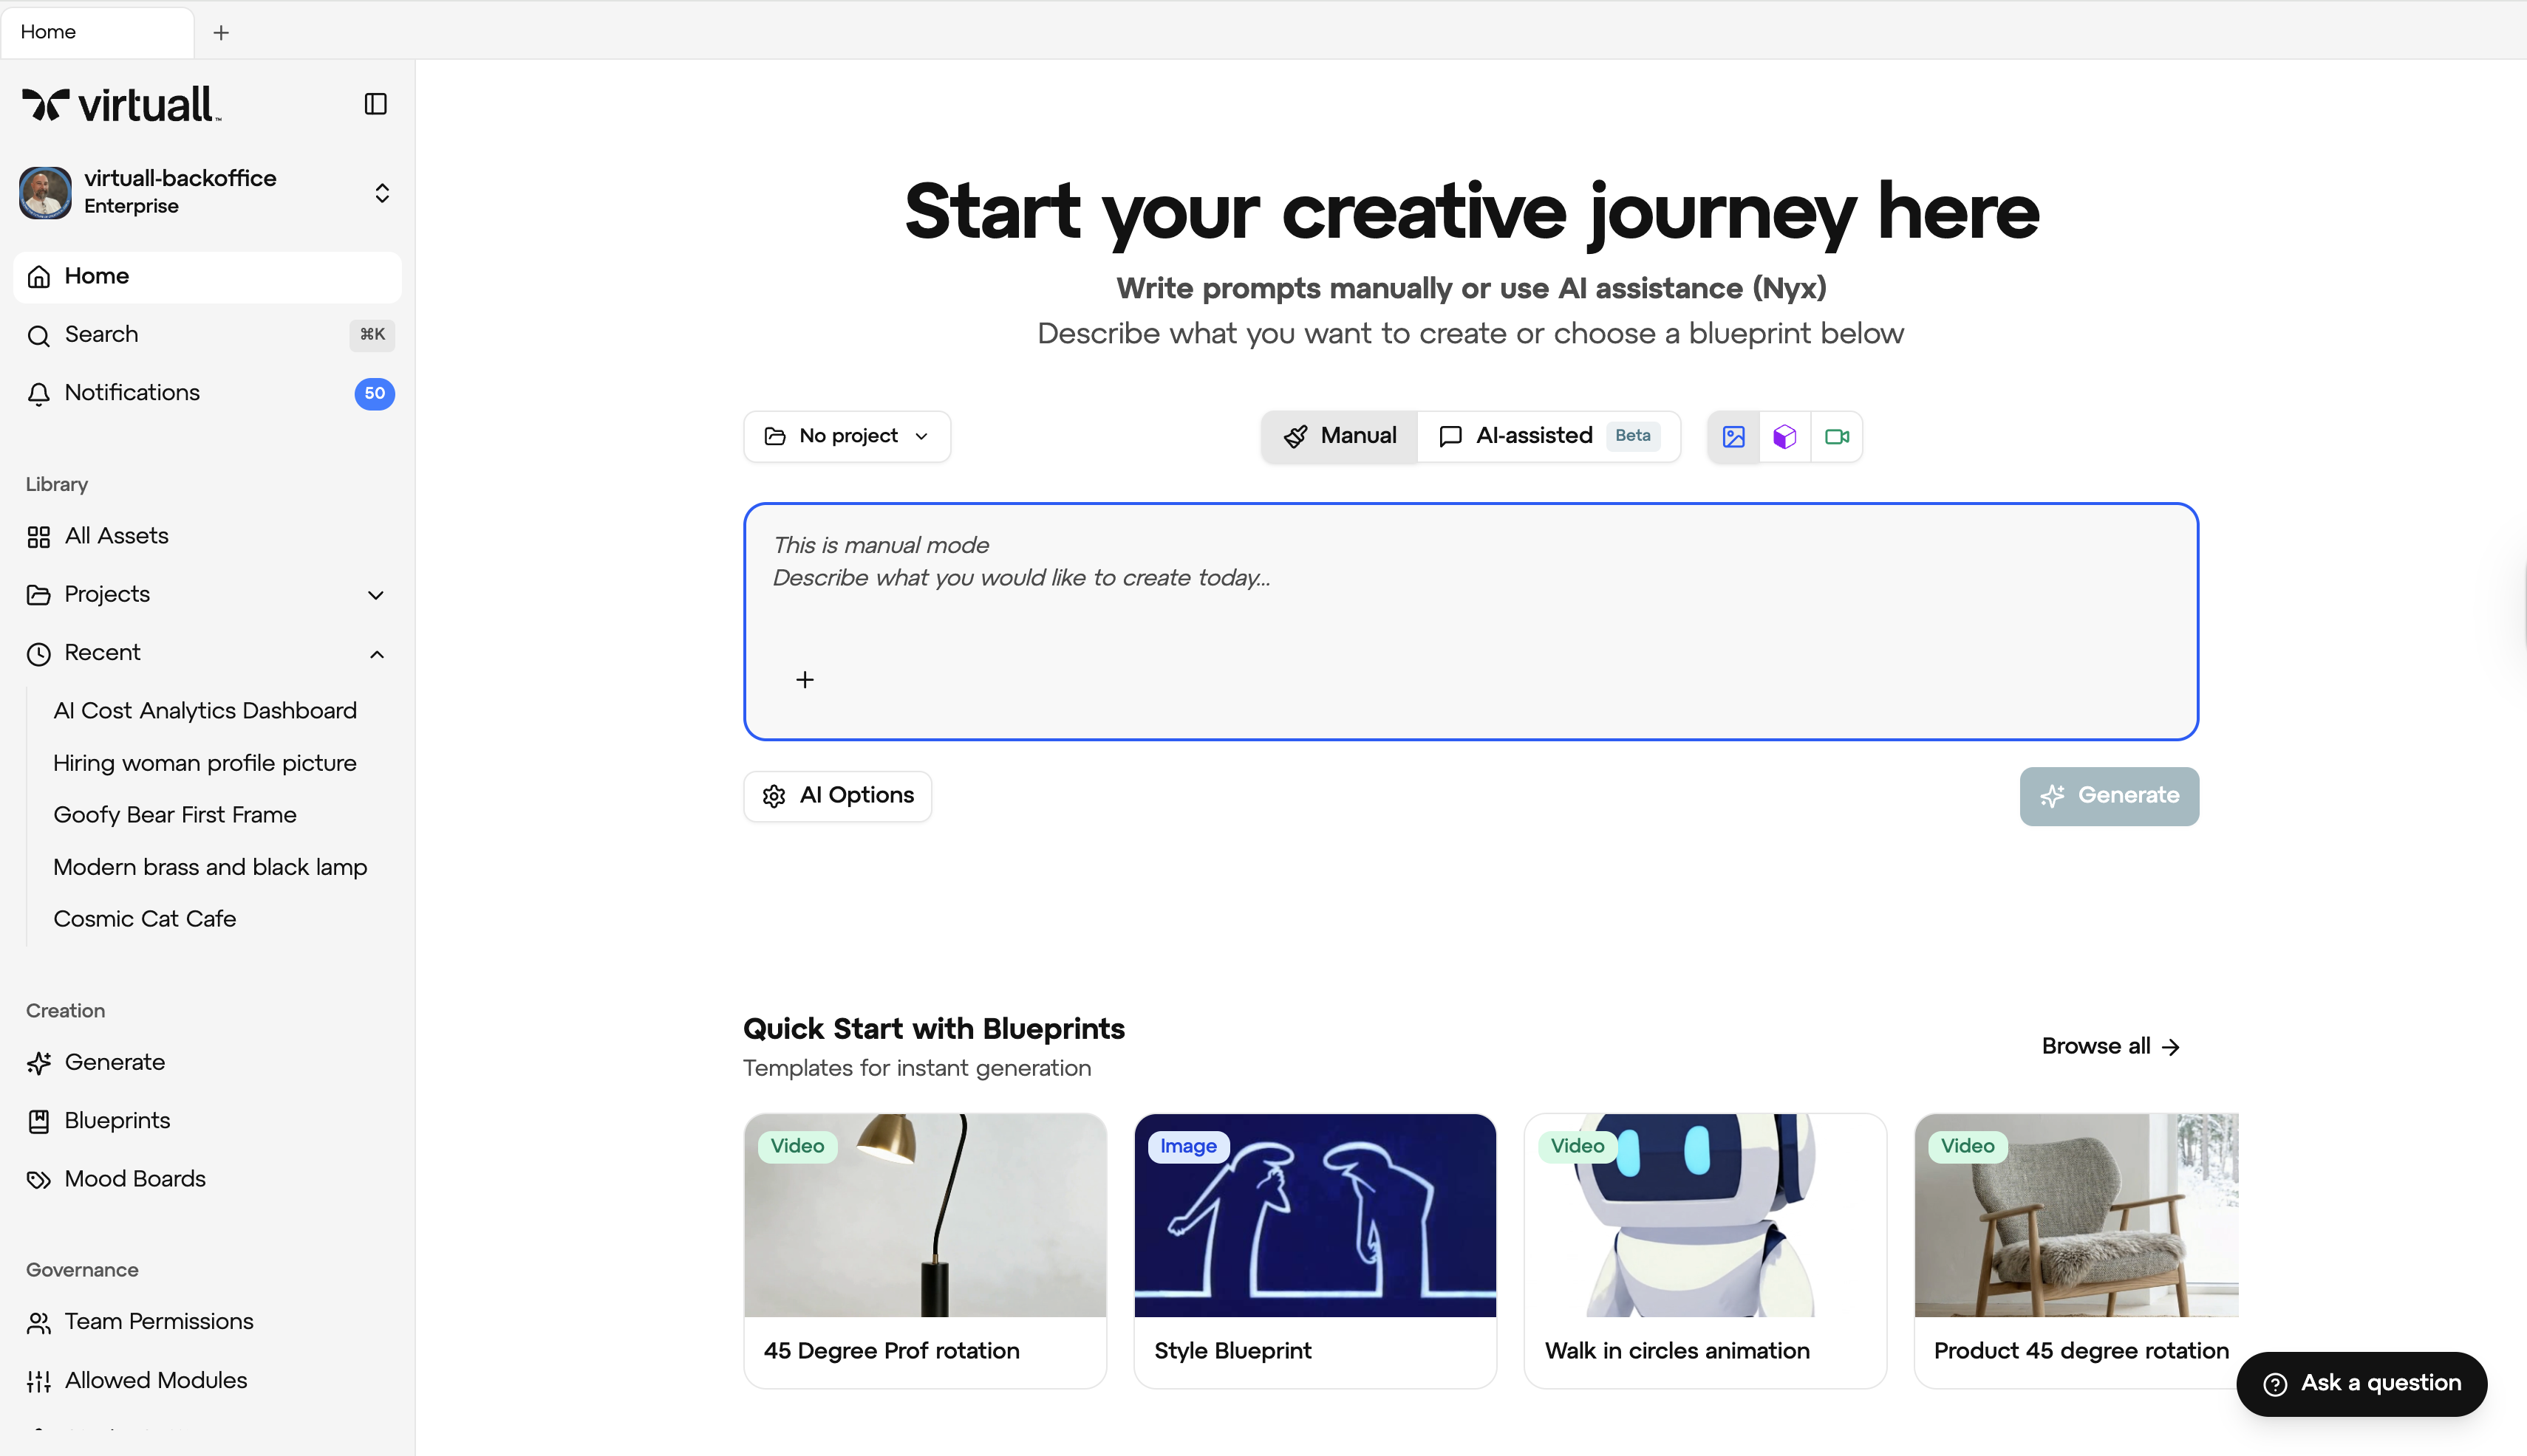2527x1456 pixels.
Task: Click the virtuall logo
Action: tap(121, 104)
